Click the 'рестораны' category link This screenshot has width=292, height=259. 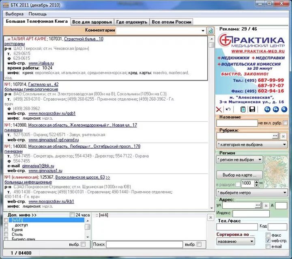pyautogui.click(x=15, y=43)
